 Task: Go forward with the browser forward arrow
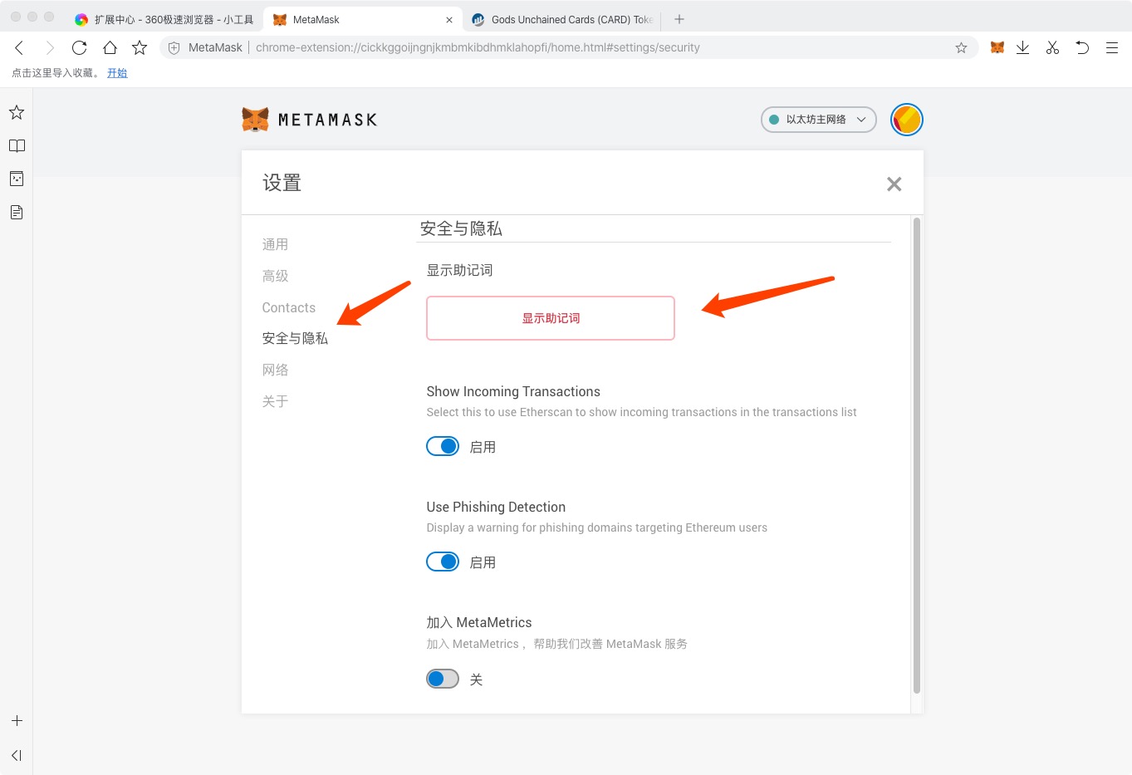click(x=50, y=47)
